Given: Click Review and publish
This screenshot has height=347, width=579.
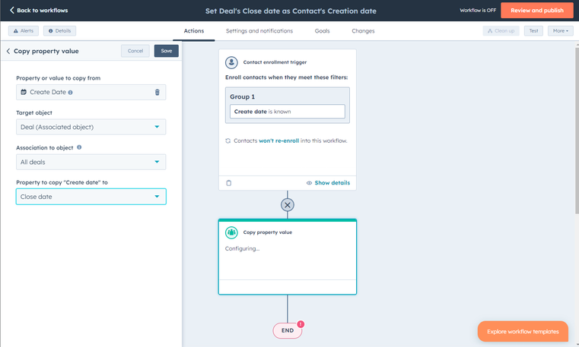Looking at the screenshot, I should pos(537,11).
